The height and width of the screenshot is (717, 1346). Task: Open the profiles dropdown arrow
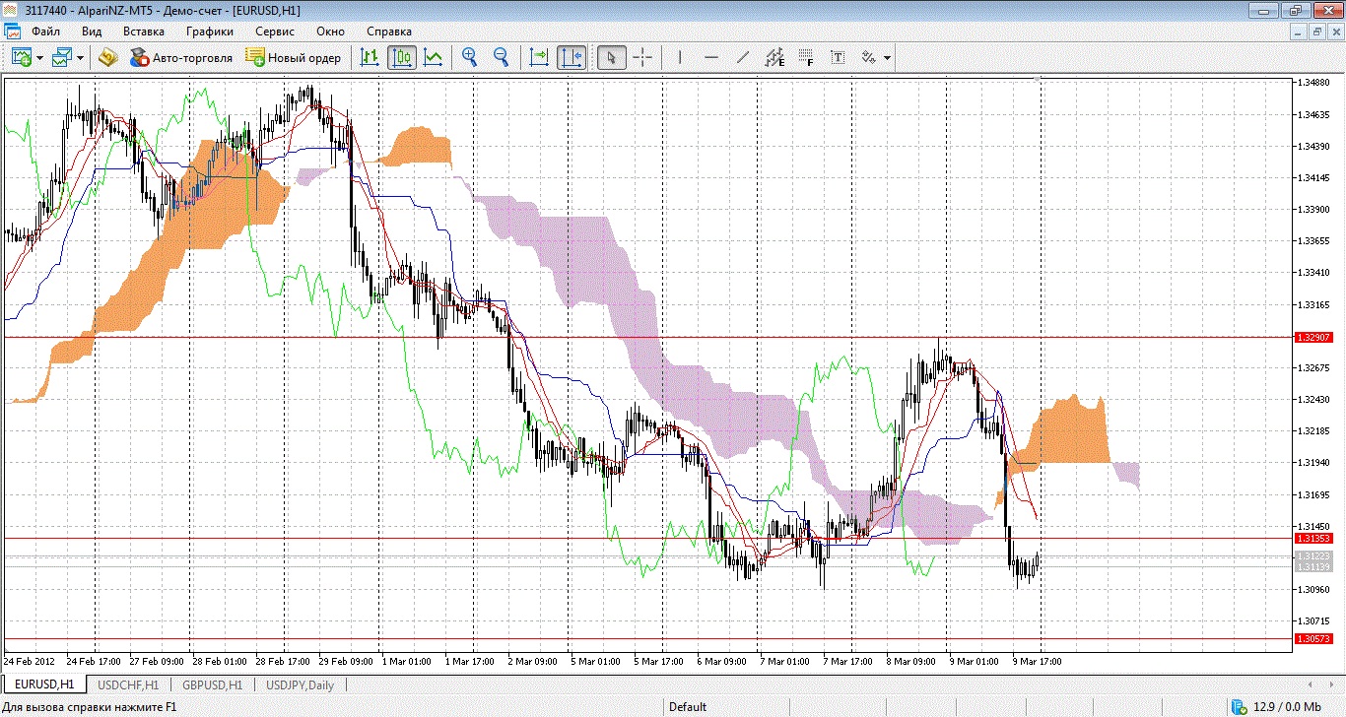pos(80,58)
